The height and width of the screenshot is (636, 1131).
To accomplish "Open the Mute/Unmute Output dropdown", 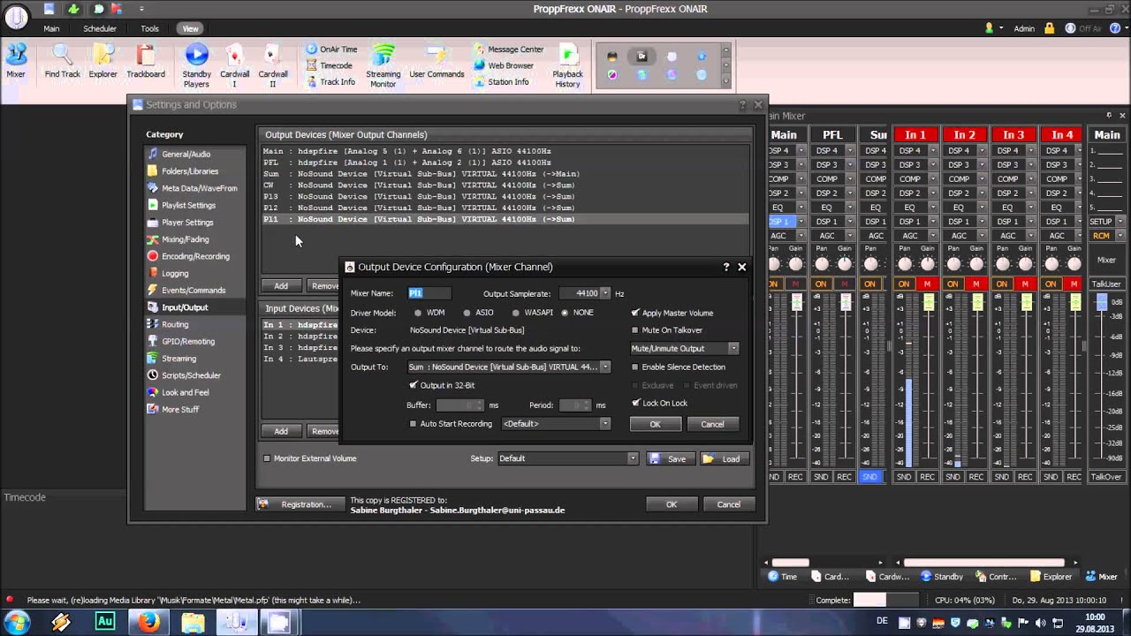I will point(733,348).
